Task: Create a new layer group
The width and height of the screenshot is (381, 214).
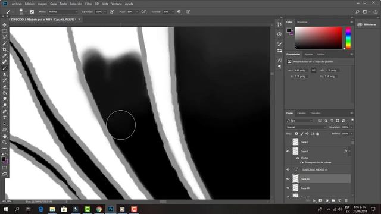Action: pos(333,200)
